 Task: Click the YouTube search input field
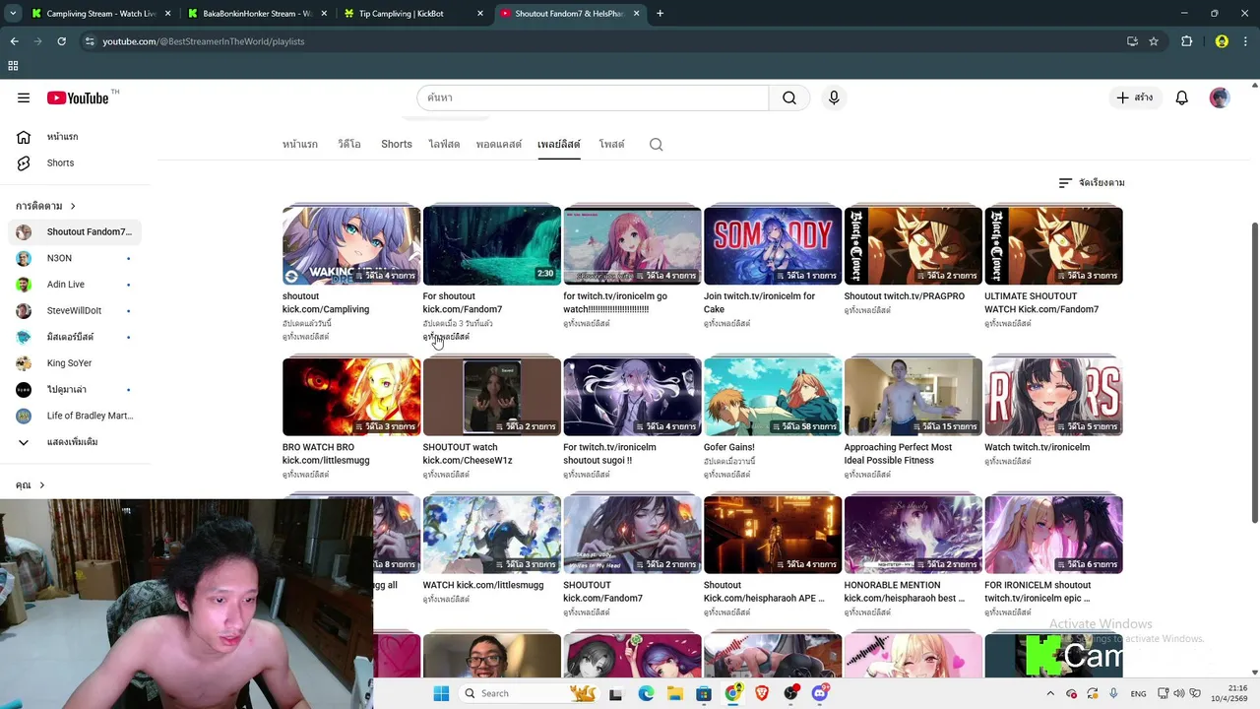[593, 97]
